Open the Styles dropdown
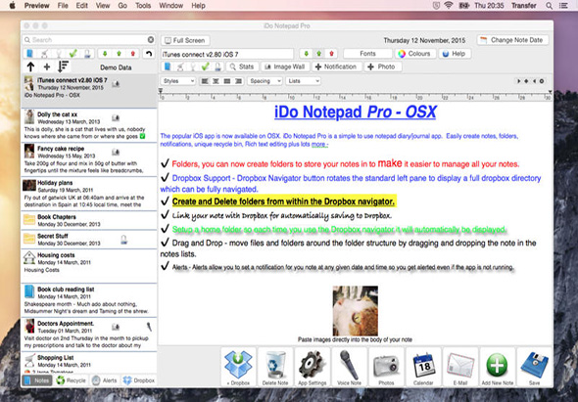The image size is (578, 402). pyautogui.click(x=178, y=81)
